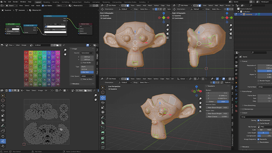Click zoom icon in front orthographic viewport
The image size is (272, 153).
pyautogui.click(x=168, y=25)
